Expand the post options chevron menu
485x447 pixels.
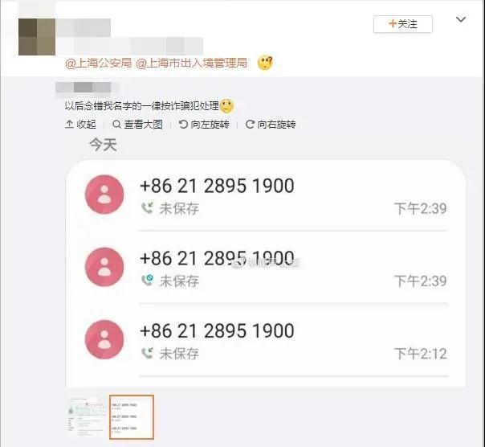tap(461, 19)
